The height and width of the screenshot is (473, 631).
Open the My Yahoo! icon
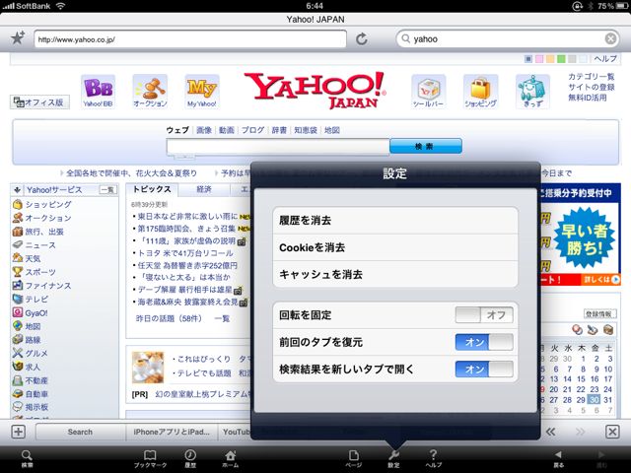tap(202, 92)
